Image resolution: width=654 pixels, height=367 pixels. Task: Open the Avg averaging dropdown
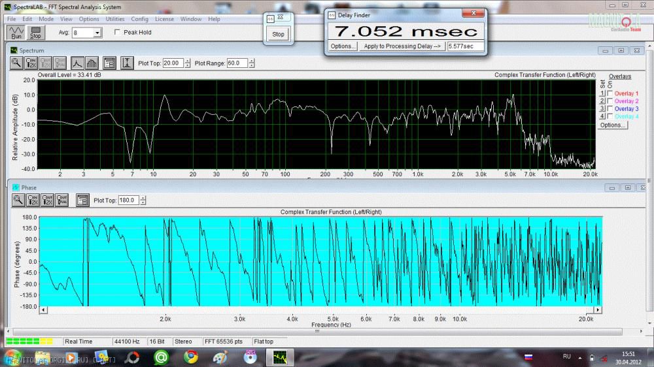[x=97, y=33]
